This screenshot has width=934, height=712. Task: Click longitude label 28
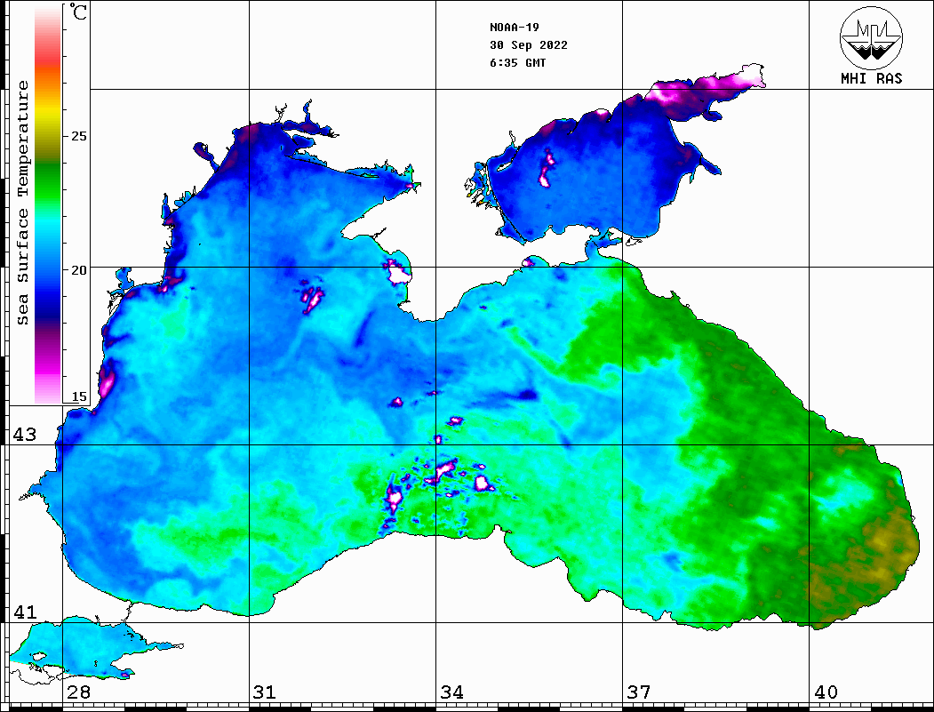78,692
